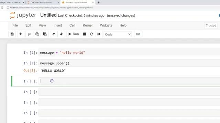220x123 pixels.
Task: Save notebook with the floppy disk icon
Action: (12, 34)
